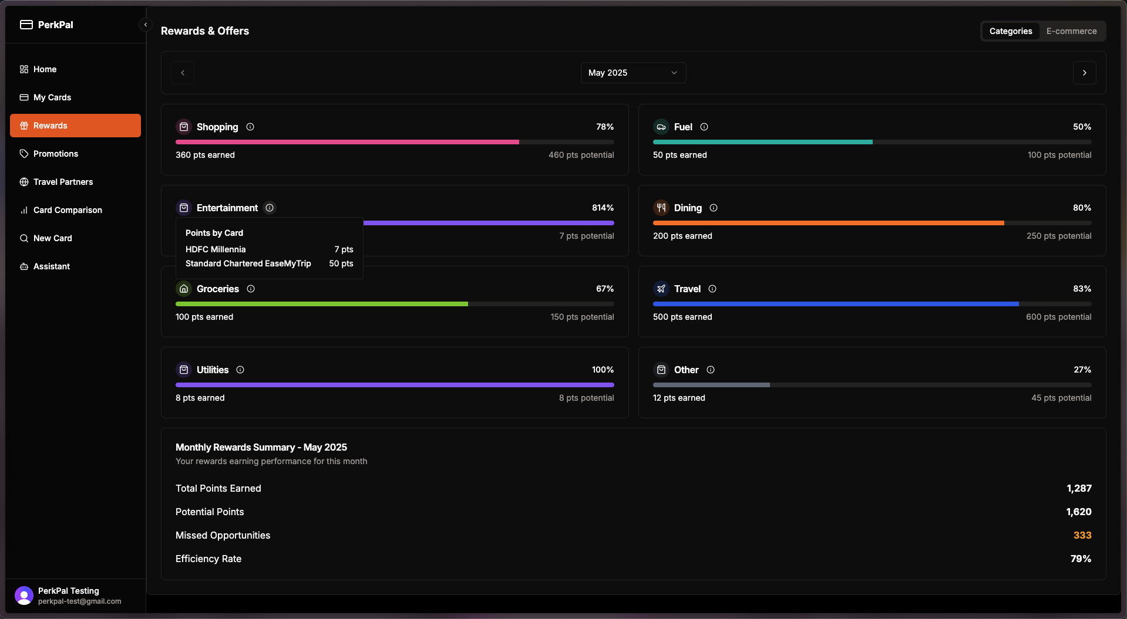Switch to the E-commerce tab

(1071, 31)
